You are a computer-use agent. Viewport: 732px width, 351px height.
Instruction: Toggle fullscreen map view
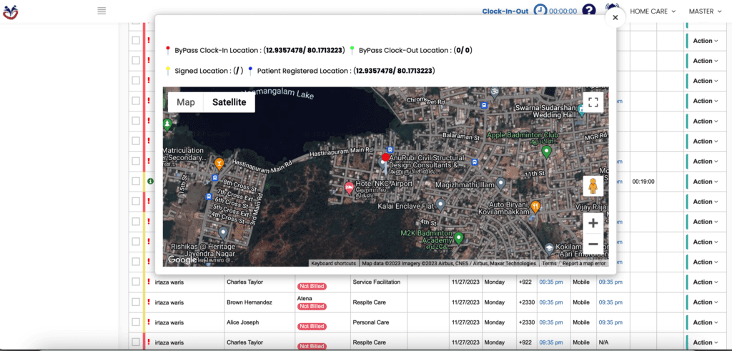pos(593,102)
